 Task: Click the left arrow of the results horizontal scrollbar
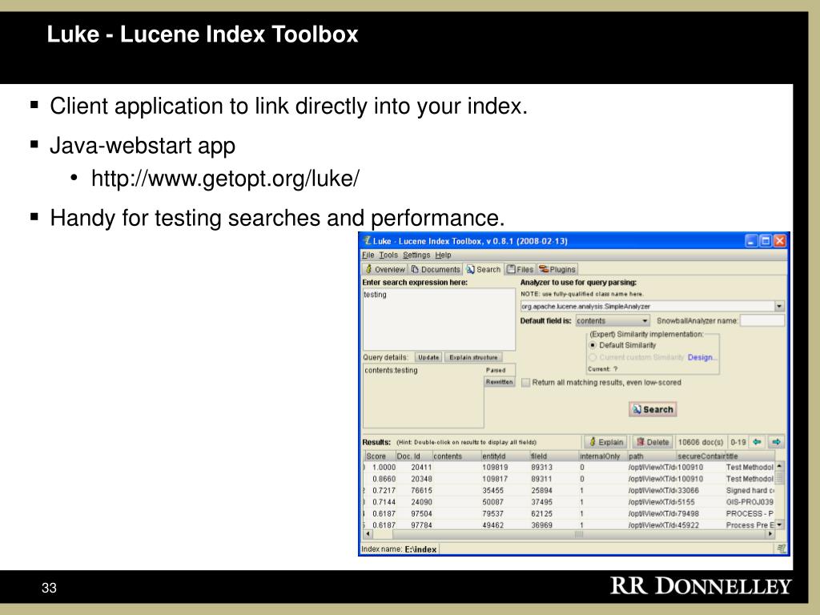(368, 534)
